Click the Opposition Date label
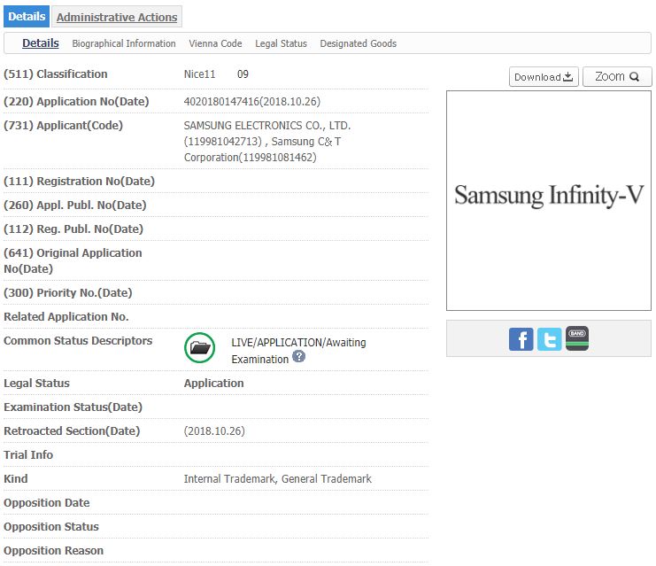The image size is (656, 566). (46, 503)
